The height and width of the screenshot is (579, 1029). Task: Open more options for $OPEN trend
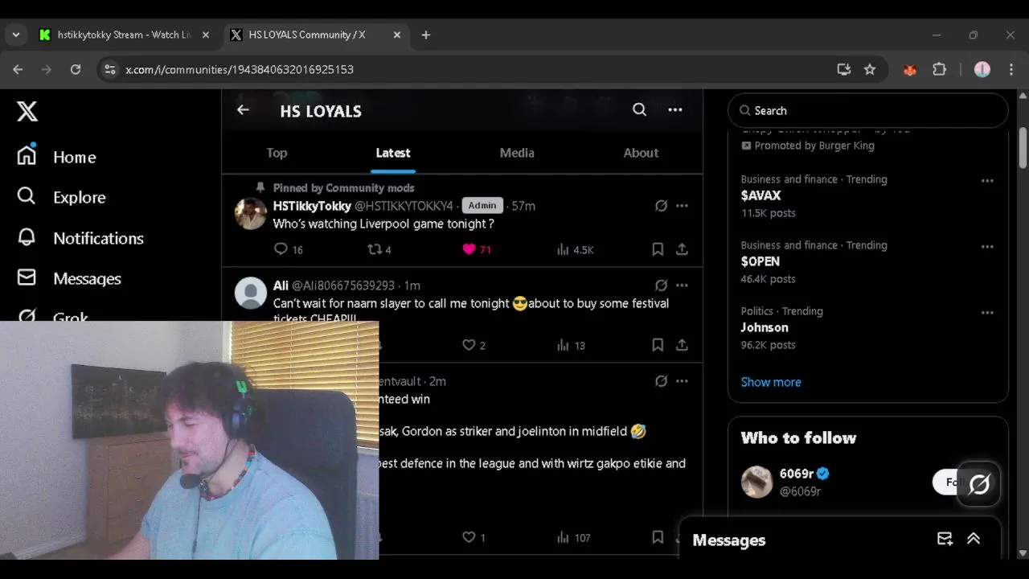pos(987,247)
